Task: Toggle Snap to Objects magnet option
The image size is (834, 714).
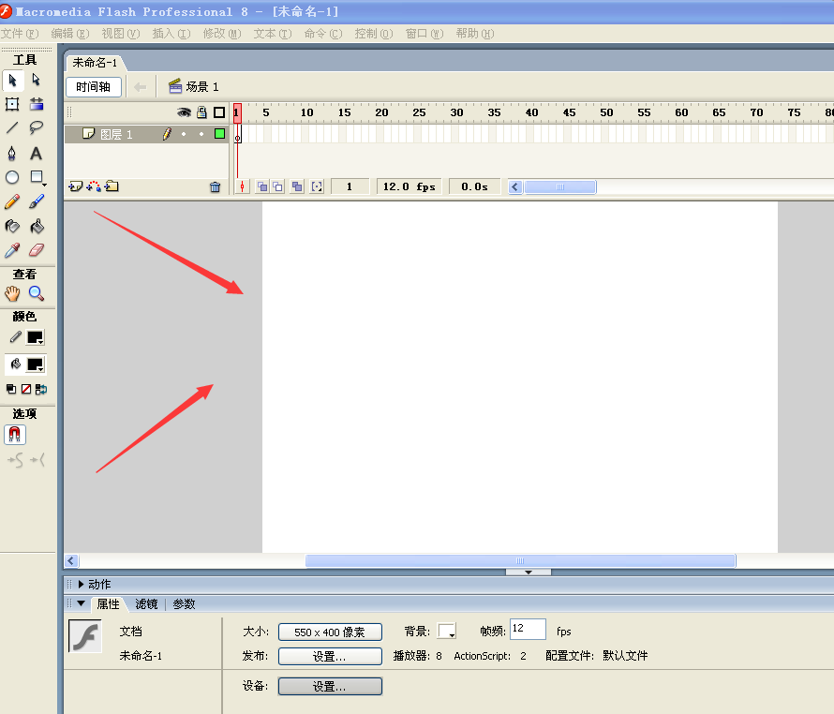Action: pyautogui.click(x=15, y=435)
